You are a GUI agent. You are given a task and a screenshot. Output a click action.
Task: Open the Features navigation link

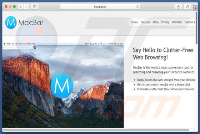(145, 22)
